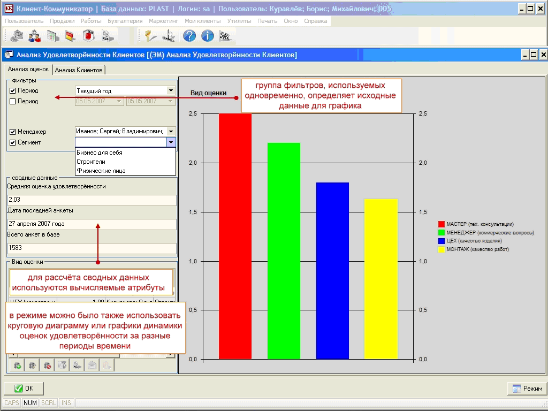Click the red МАСТЕР legend swatch

point(442,224)
